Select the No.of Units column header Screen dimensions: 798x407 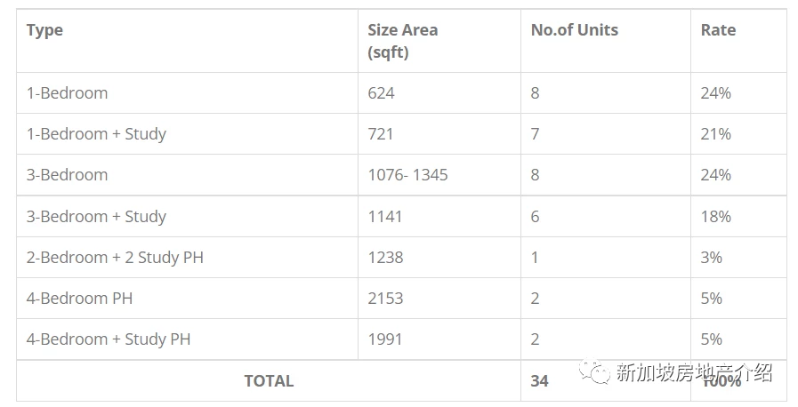point(575,30)
